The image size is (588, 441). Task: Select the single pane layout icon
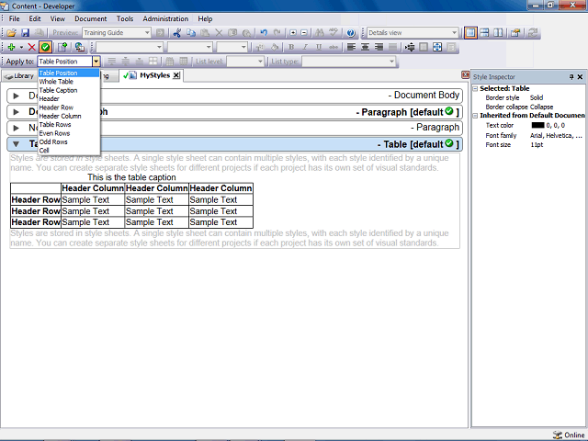coord(470,33)
